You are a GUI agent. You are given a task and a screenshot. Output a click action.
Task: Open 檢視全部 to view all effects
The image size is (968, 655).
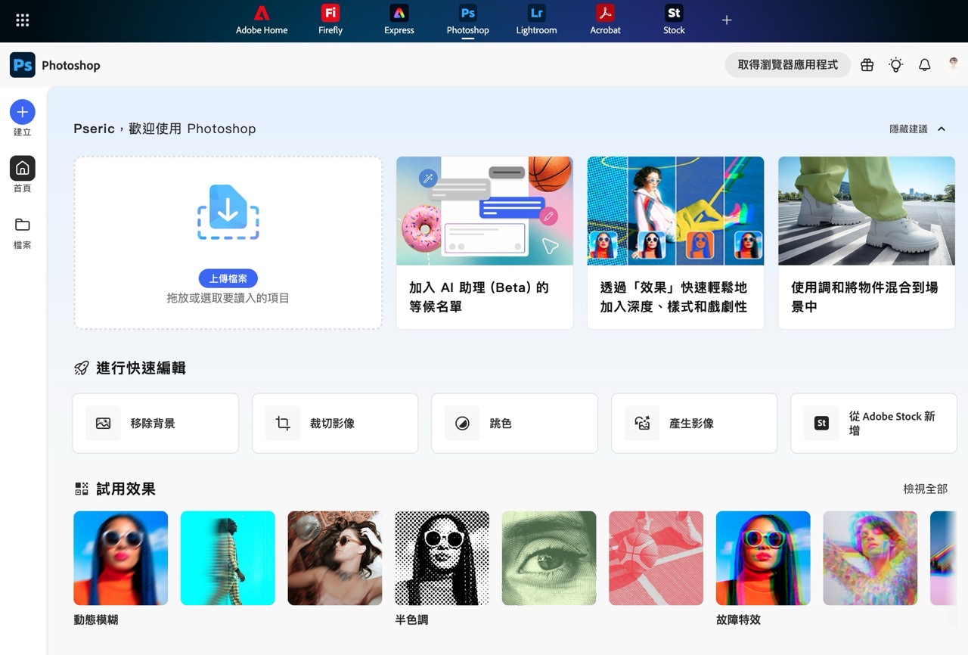coord(925,489)
